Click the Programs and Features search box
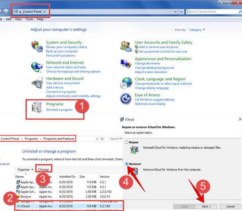The width and height of the screenshot is (242, 211). tap(115, 139)
